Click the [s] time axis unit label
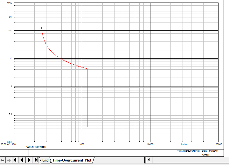 click(10, 16)
